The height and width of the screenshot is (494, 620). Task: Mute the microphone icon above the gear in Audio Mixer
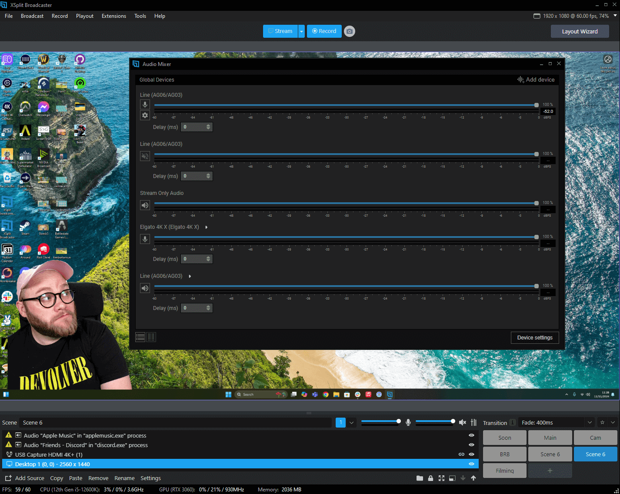pyautogui.click(x=145, y=105)
